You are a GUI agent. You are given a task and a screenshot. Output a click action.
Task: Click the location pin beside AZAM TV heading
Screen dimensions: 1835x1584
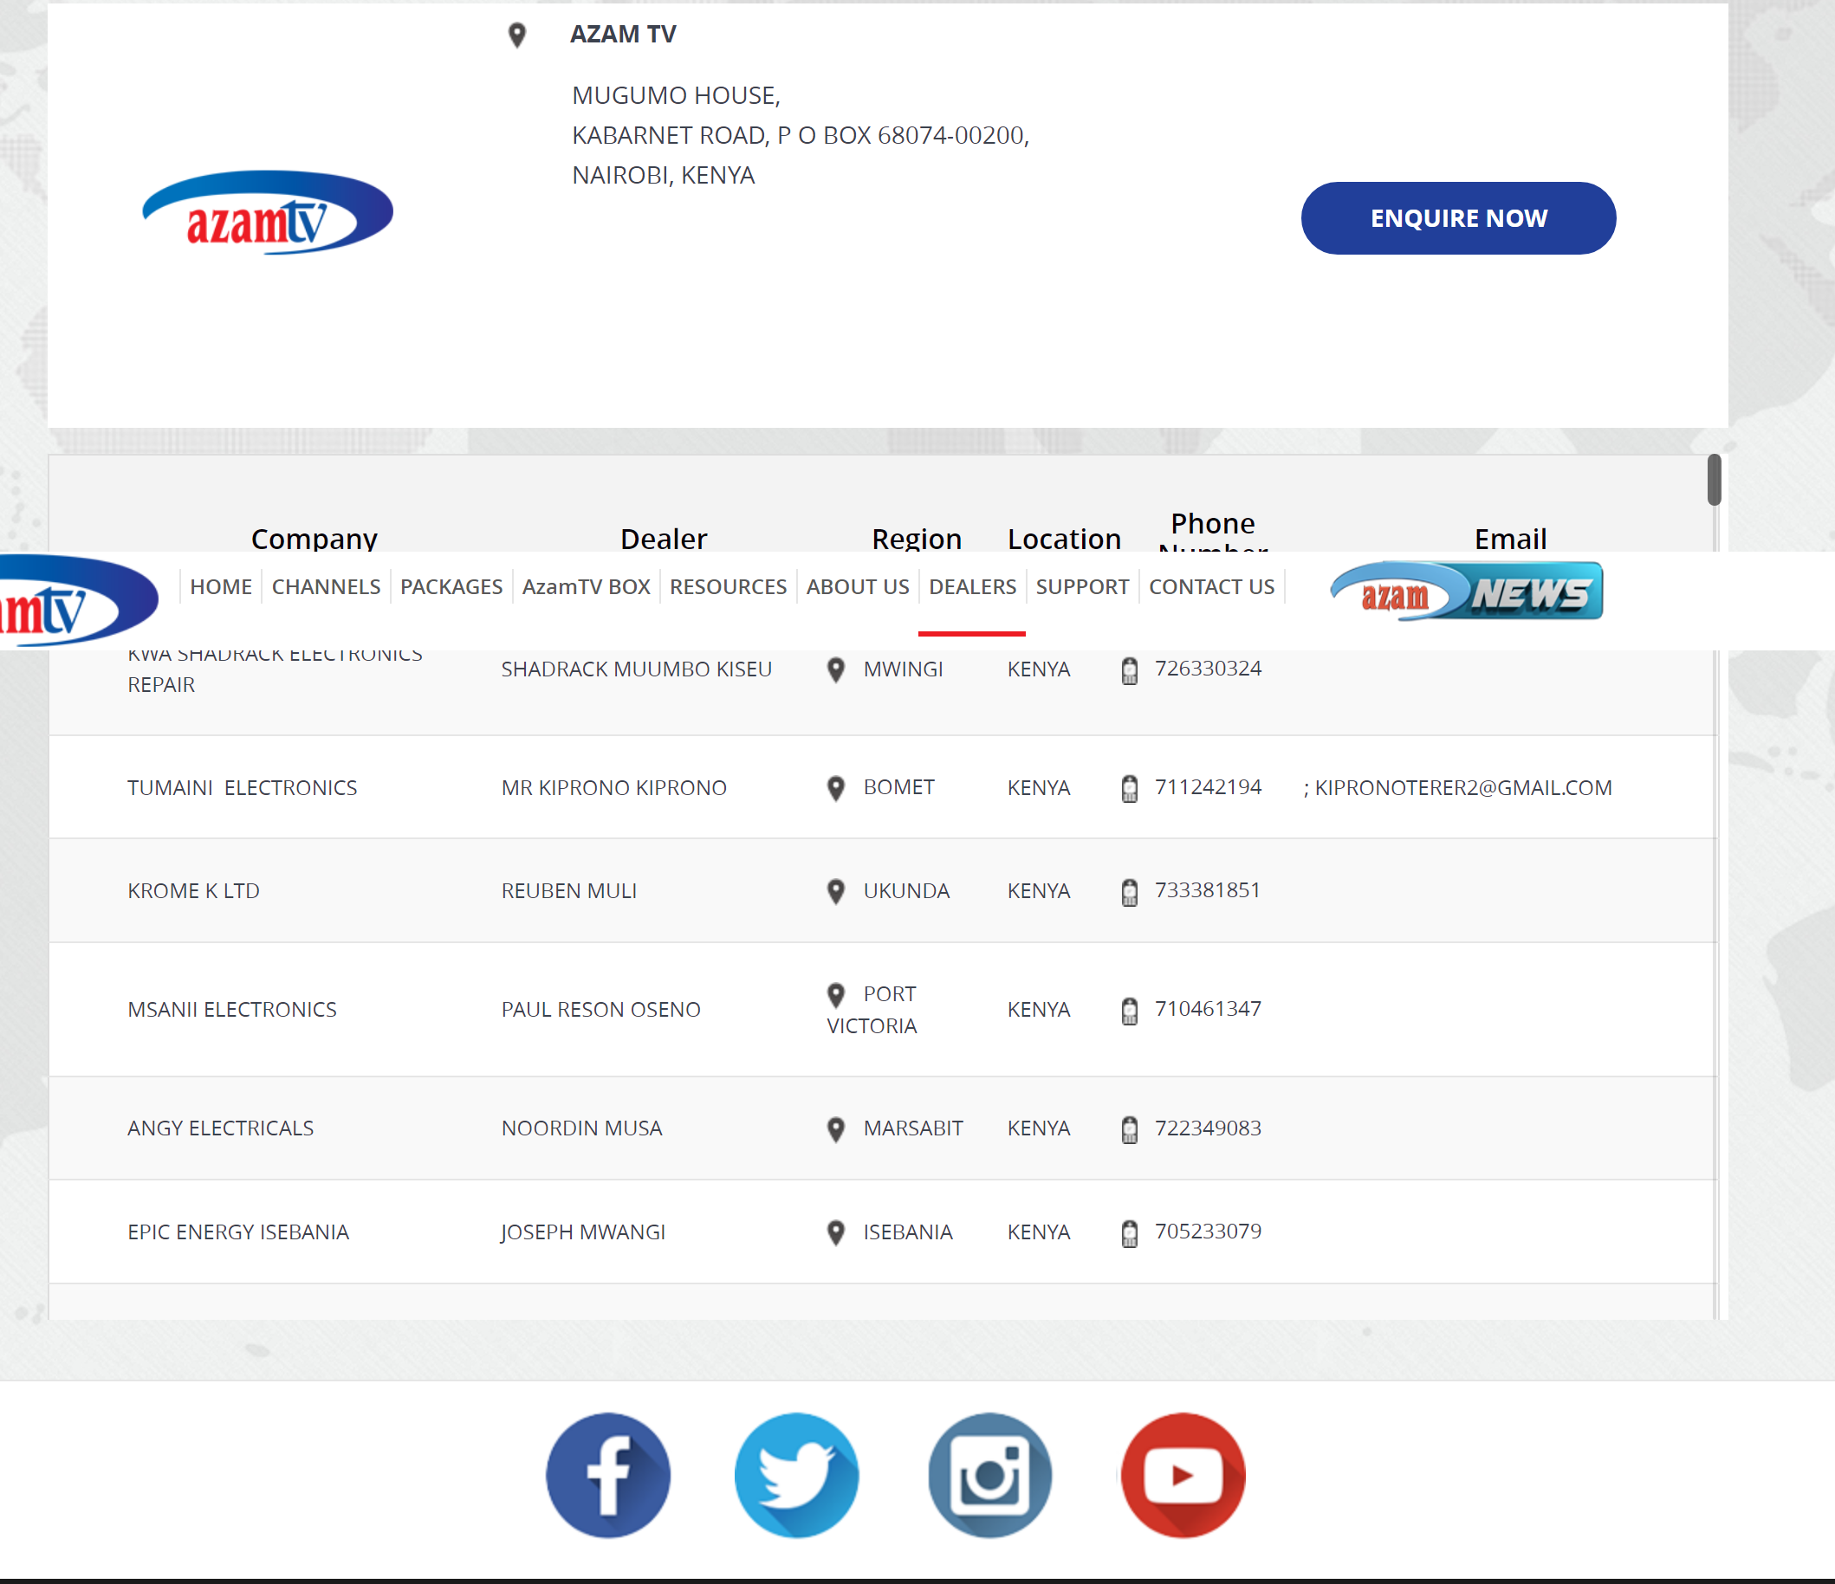[x=517, y=35]
